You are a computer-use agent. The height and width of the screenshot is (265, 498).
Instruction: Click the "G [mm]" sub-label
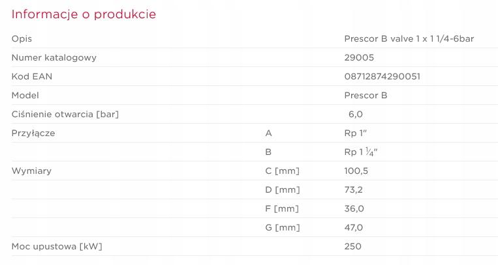[282, 227]
